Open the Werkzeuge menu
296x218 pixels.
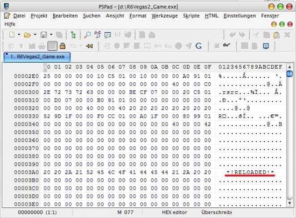click(165, 16)
